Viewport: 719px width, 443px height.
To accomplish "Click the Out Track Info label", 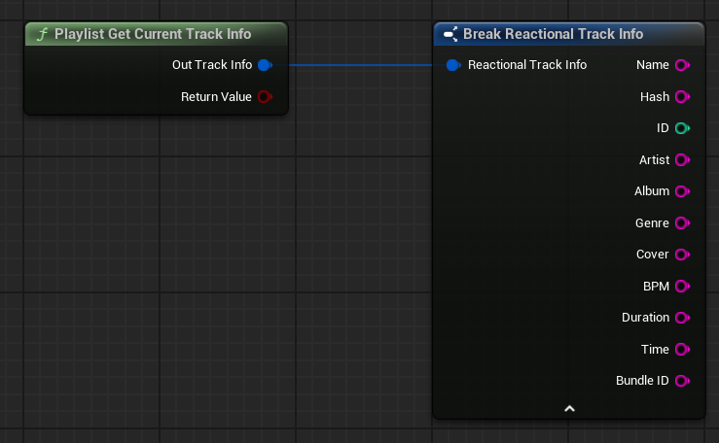I will 212,65.
